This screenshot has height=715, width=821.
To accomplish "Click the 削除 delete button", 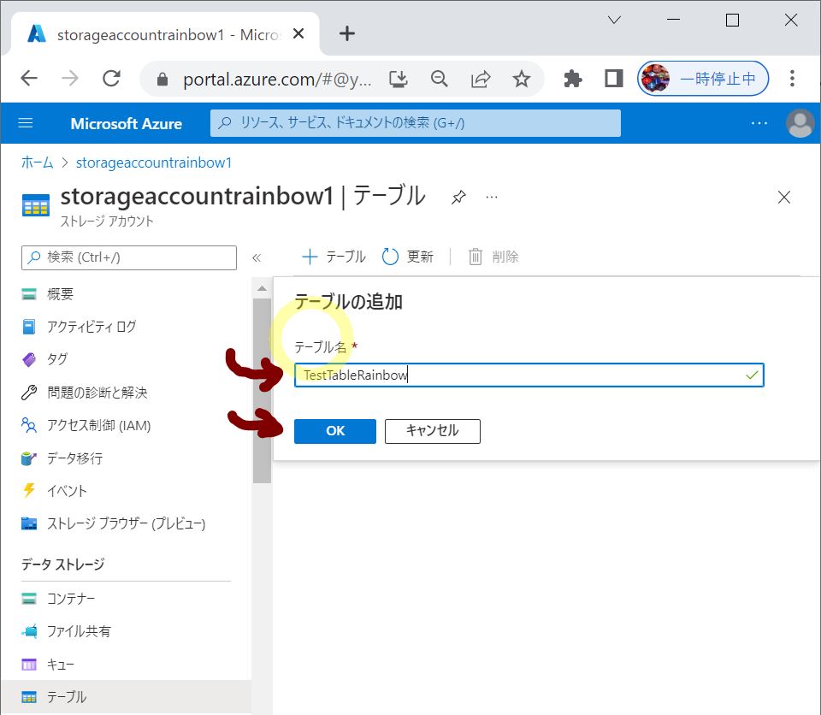I will tap(493, 257).
